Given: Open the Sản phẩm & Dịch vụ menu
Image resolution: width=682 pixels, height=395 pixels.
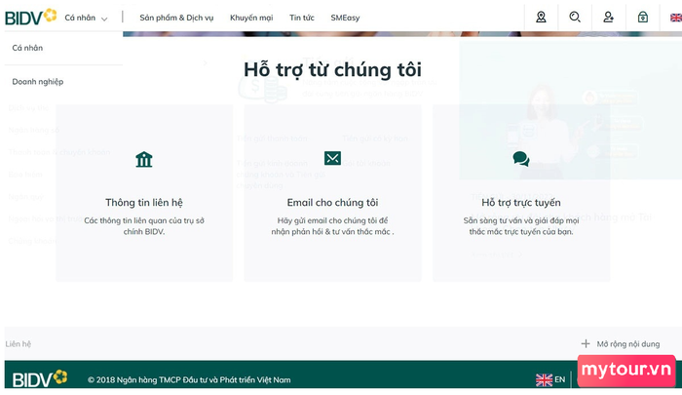Looking at the screenshot, I should click(x=176, y=18).
